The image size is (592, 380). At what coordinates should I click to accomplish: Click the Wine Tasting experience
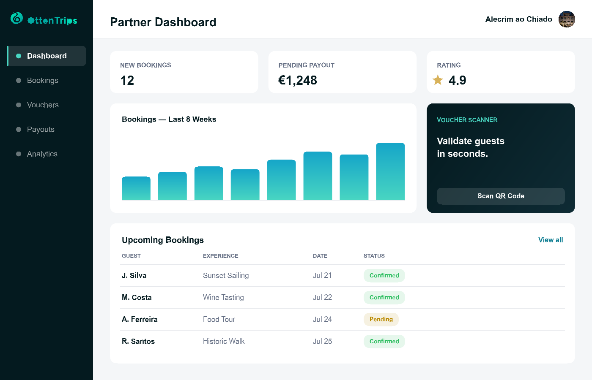223,298
